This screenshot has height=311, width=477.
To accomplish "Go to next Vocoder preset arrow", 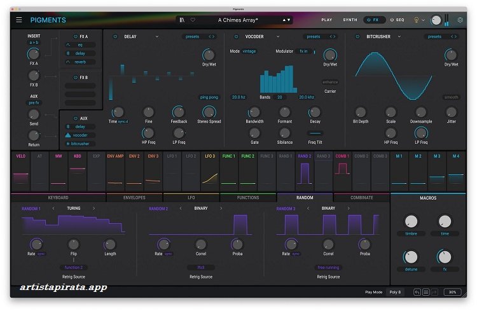I will pyautogui.click(x=335, y=36).
